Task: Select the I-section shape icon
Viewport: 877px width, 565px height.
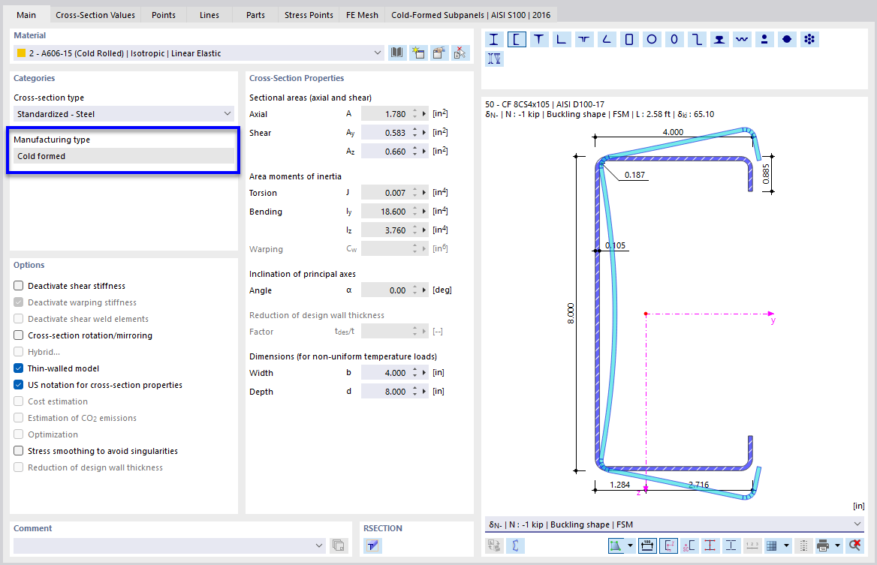Action: [x=493, y=39]
